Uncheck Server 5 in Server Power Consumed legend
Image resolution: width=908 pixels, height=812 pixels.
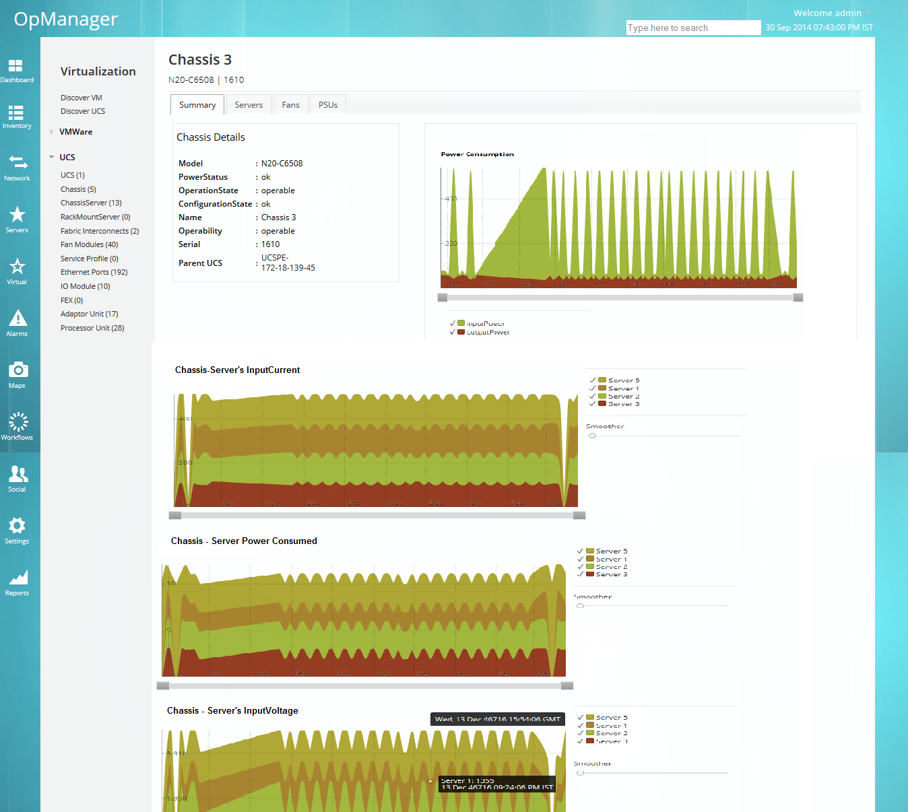[x=581, y=551]
